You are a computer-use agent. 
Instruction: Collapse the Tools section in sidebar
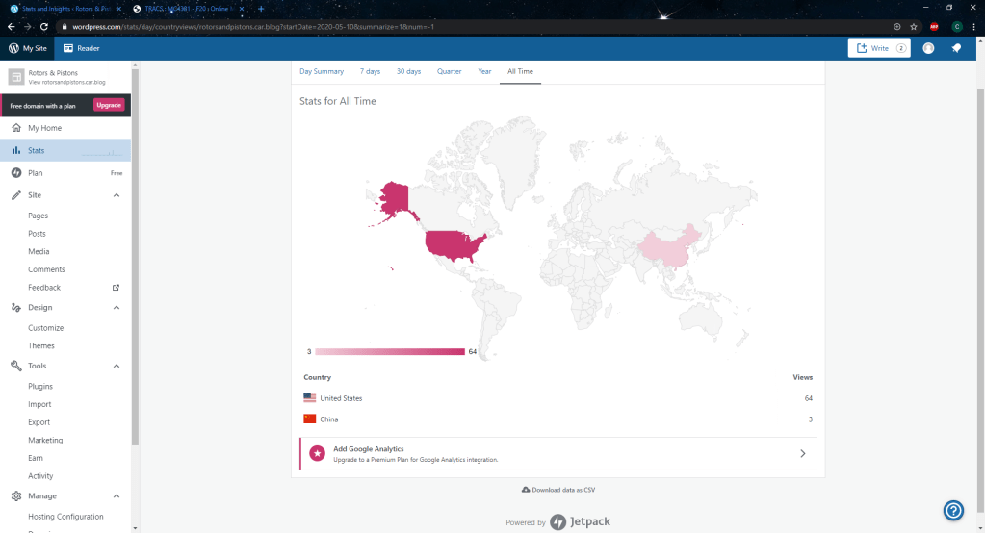(117, 366)
